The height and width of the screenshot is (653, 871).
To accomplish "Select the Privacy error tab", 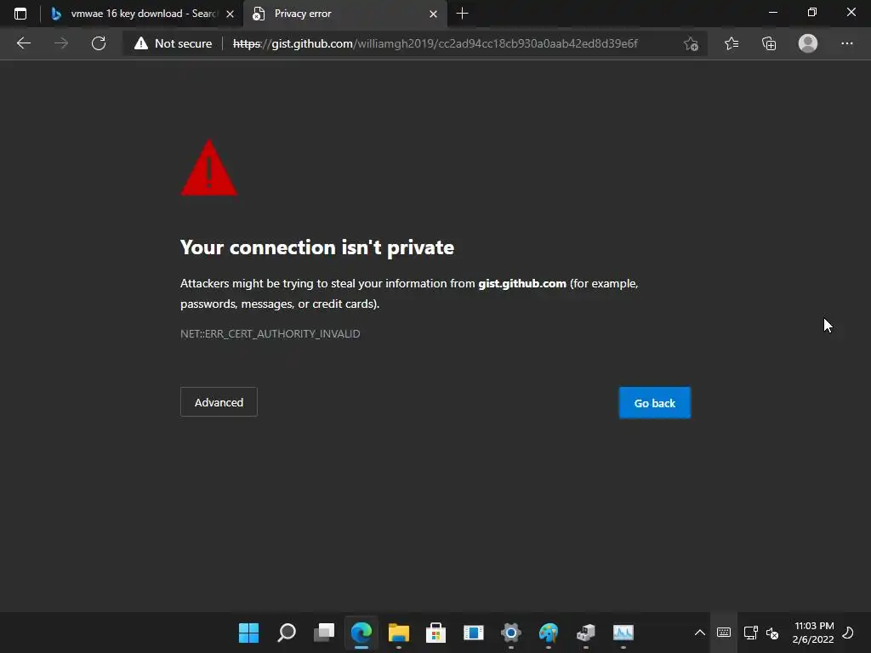I will coord(345,14).
